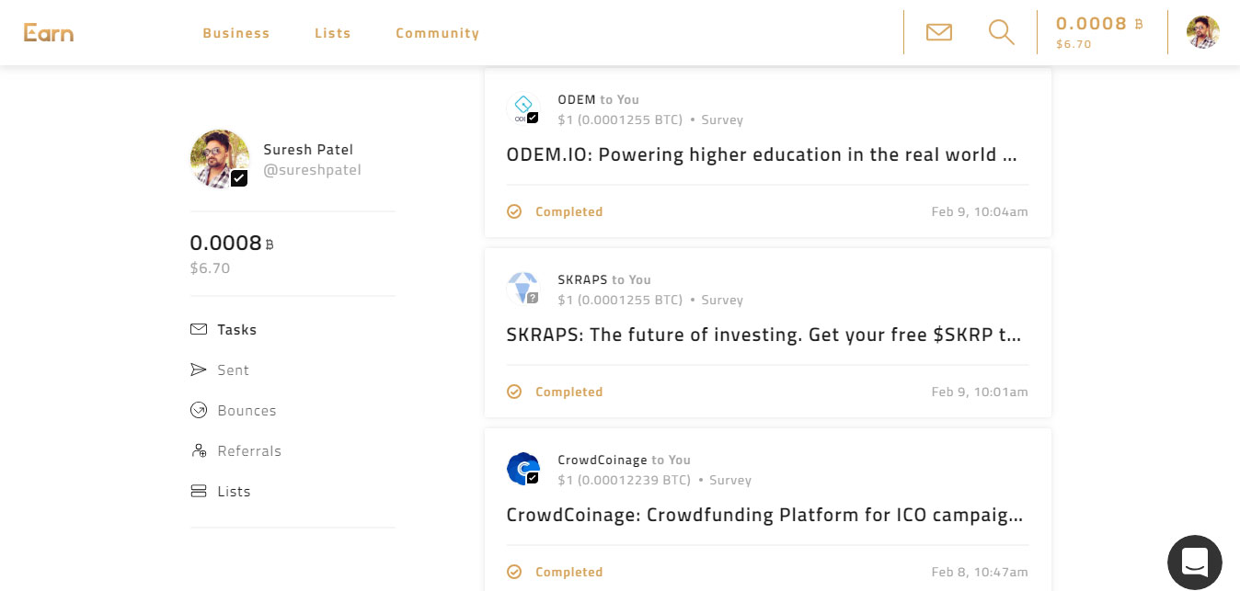Open the Community menu
Viewport: 1240px width, 591px height.
coord(438,33)
